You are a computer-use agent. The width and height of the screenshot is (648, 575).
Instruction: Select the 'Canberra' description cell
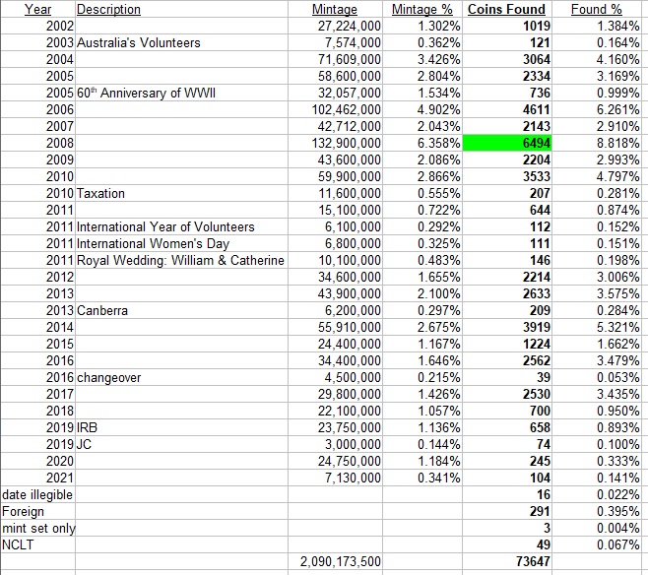coord(181,310)
